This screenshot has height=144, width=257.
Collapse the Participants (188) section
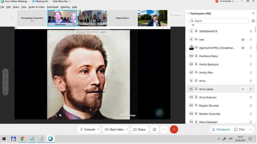pyautogui.click(x=188, y=14)
